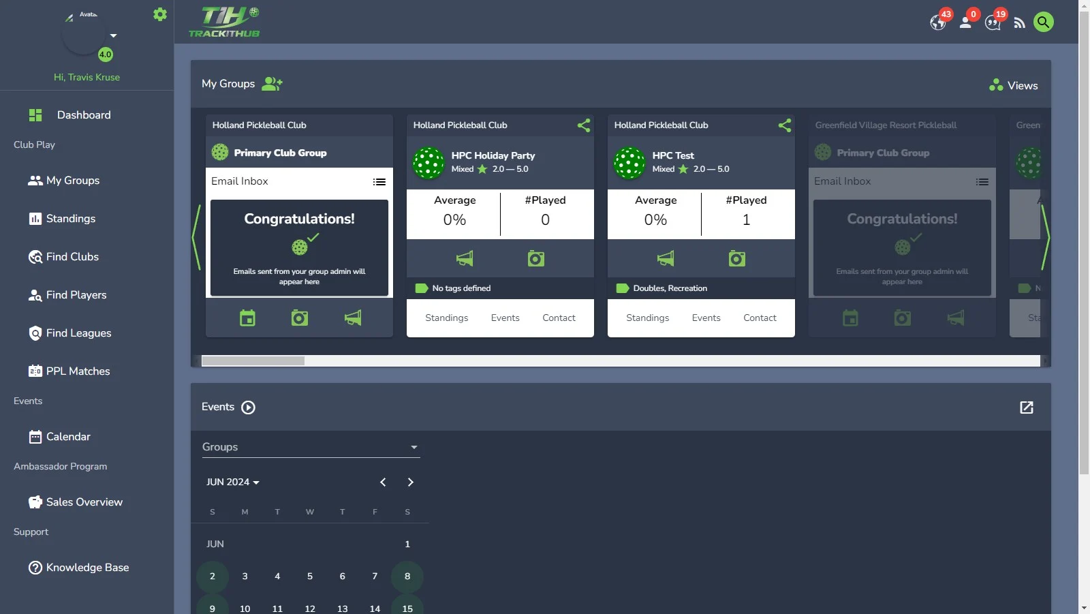Open Views selector
Image resolution: width=1090 pixels, height=614 pixels.
pos(1014,85)
